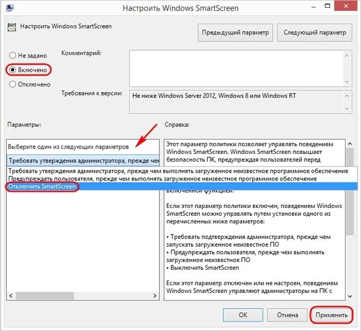Click right arrow of options horizontal scrollbar
Image resolution: width=361 pixels, height=331 pixels.
[x=155, y=296]
